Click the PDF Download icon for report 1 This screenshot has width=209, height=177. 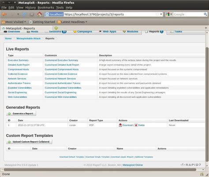[x=120, y=125]
